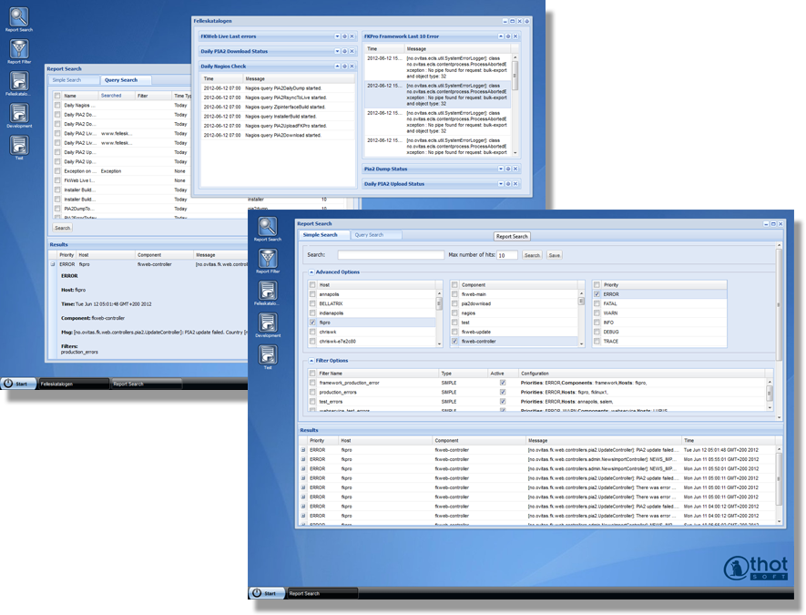Click the Save button
The image size is (806, 615).
click(554, 255)
